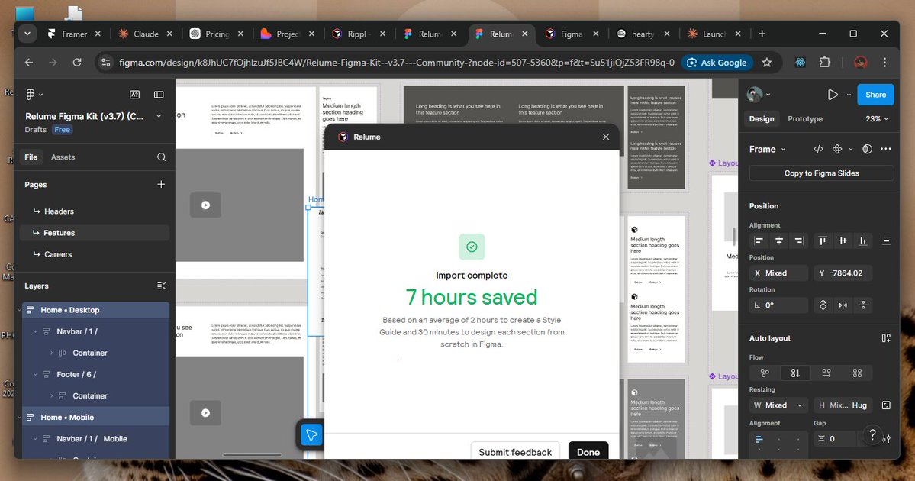Click the missing fonts icon

click(x=134, y=94)
